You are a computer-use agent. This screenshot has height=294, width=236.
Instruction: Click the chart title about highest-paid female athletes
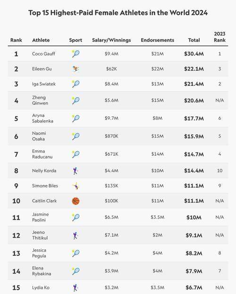pyautogui.click(x=118, y=13)
